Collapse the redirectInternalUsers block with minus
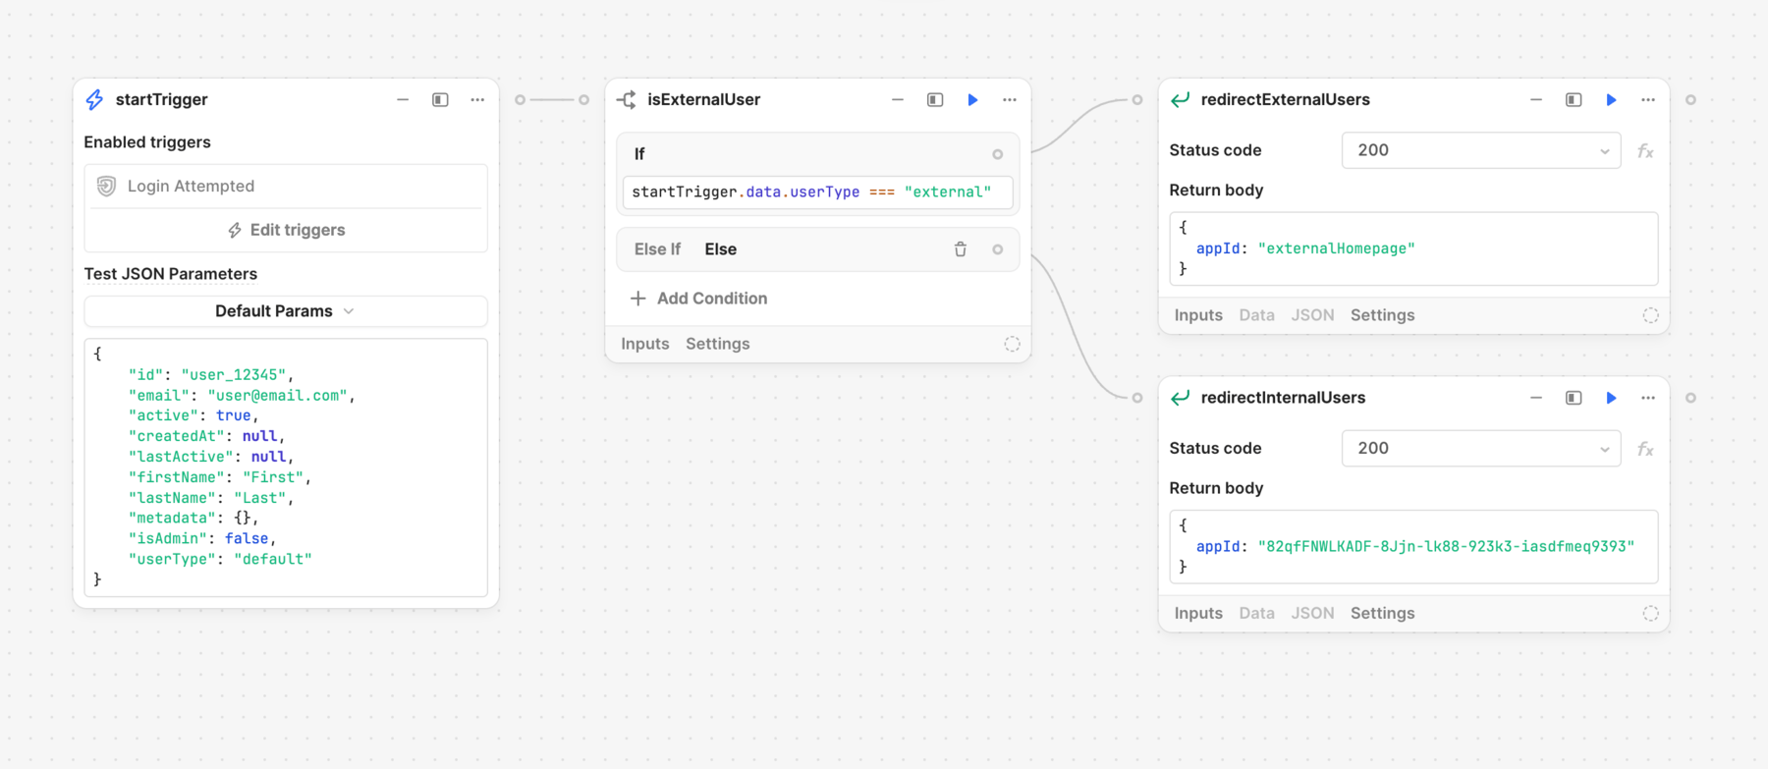Image resolution: width=1768 pixels, height=769 pixels. point(1536,398)
